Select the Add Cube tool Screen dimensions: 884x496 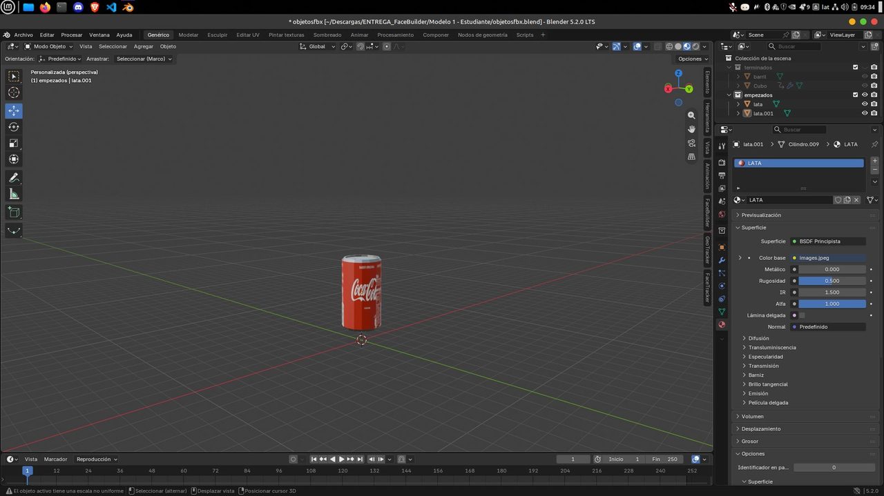tap(14, 212)
